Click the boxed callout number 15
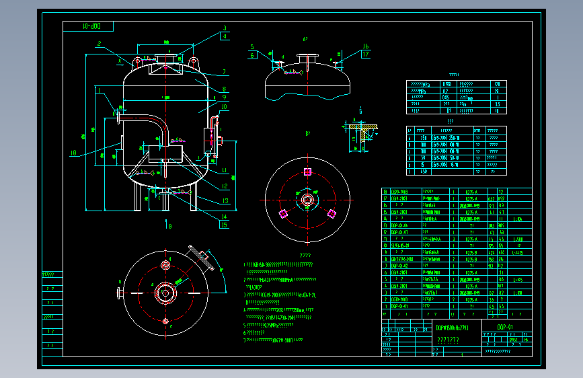This screenshot has width=583, height=378. (x=224, y=225)
